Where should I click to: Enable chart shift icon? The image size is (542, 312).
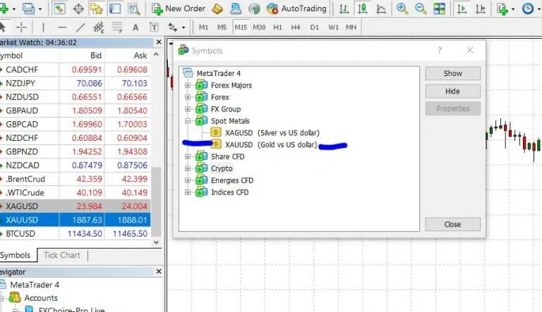coord(481,8)
